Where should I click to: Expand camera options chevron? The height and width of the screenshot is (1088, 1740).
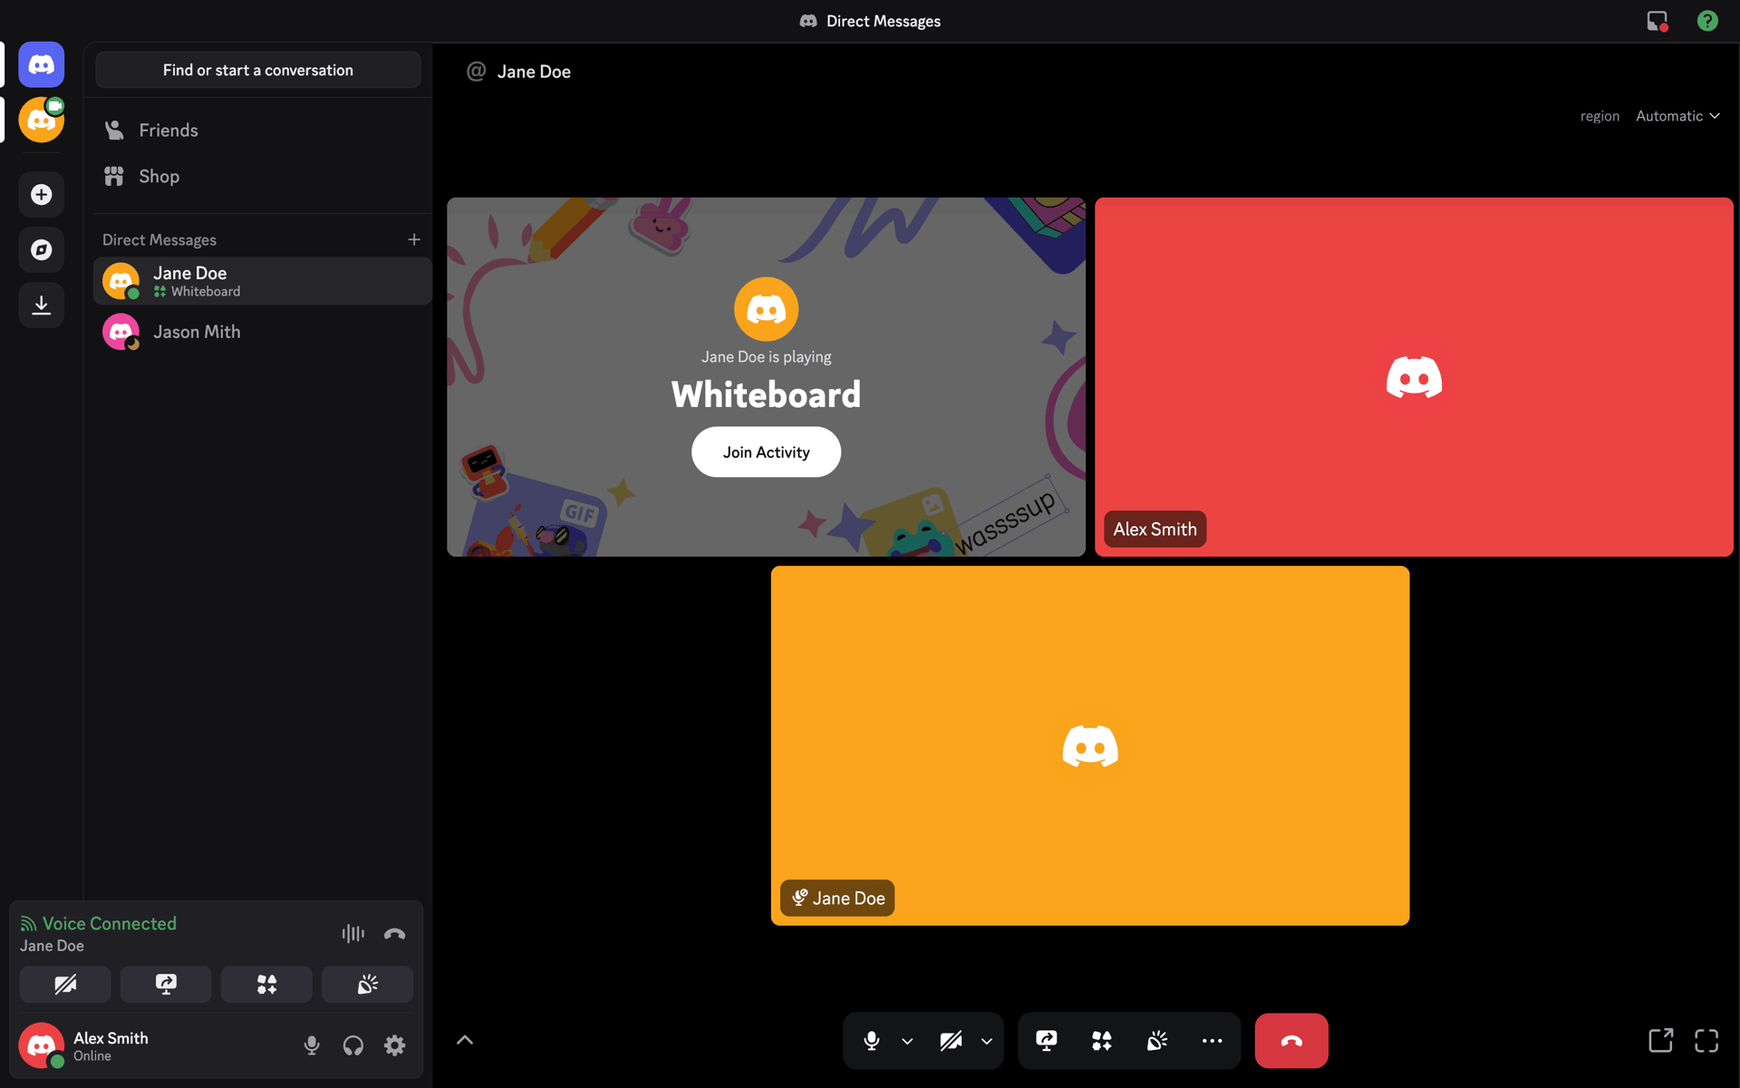point(987,1041)
